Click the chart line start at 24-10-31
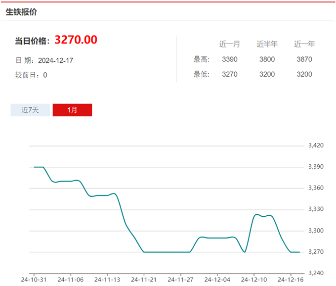The height and width of the screenshot is (286, 336). point(34,167)
